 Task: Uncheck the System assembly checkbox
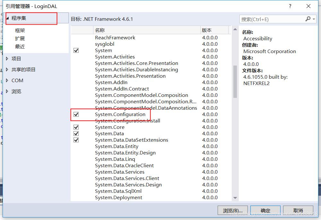click(76, 50)
